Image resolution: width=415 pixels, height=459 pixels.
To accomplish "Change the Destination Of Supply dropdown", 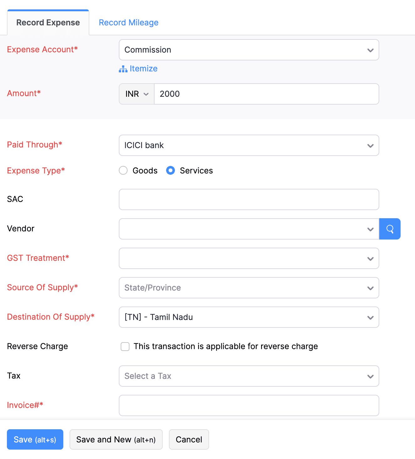I will [x=249, y=317].
